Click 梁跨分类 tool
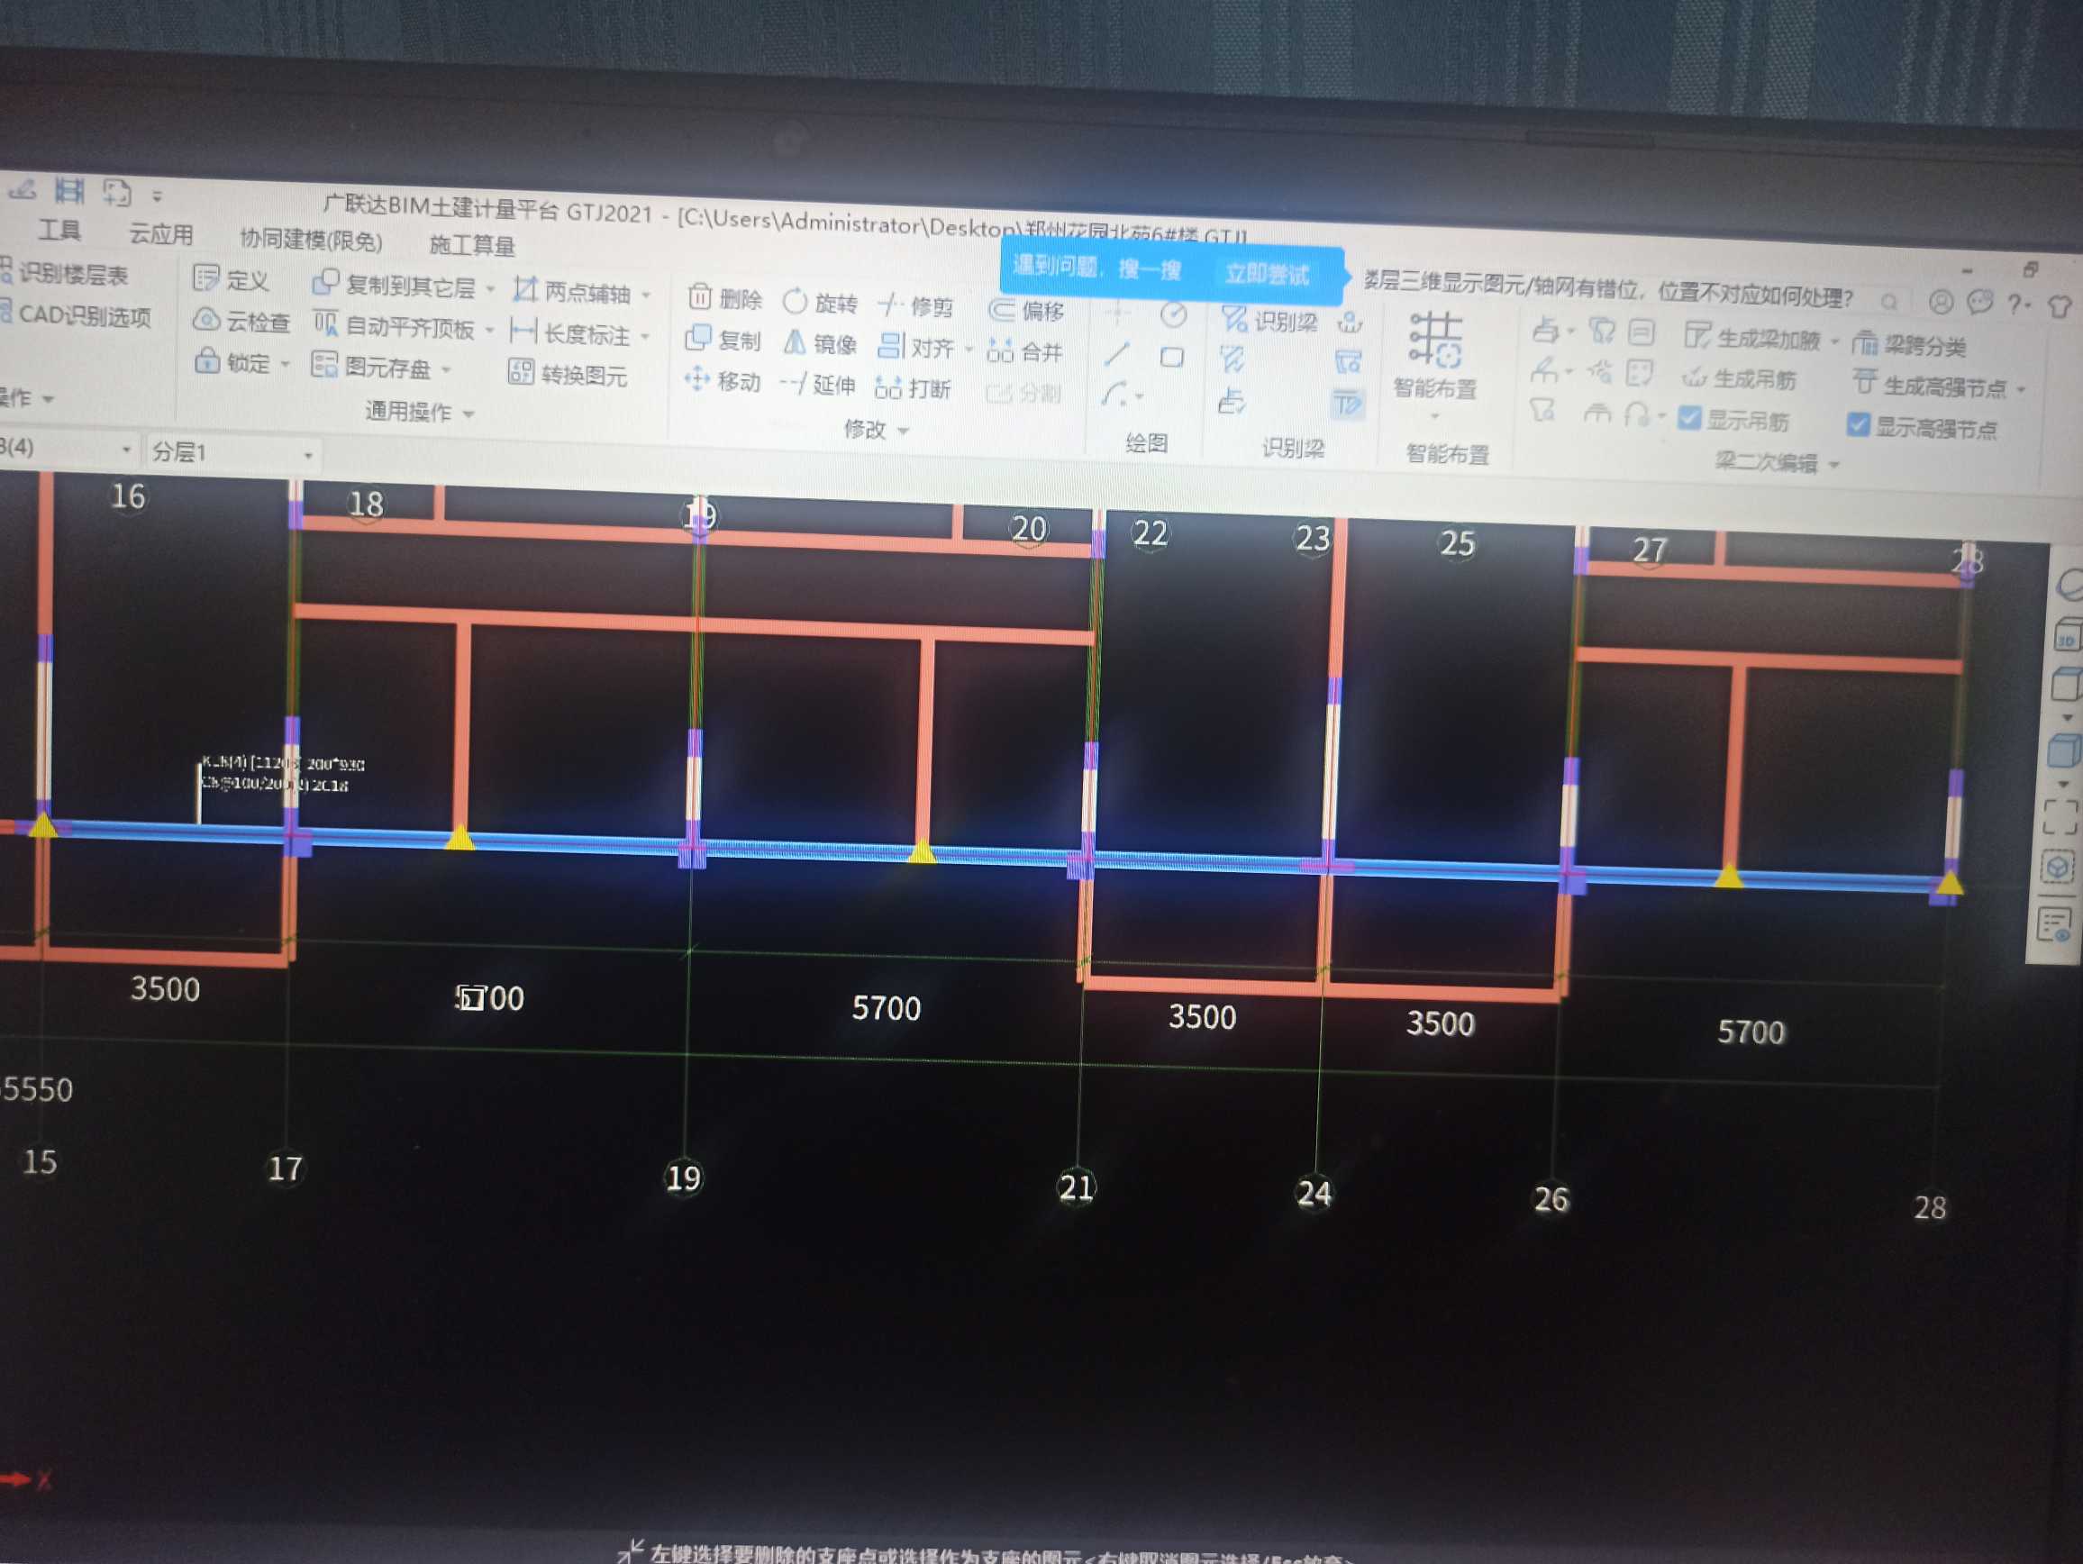2083x1564 pixels. 1910,346
